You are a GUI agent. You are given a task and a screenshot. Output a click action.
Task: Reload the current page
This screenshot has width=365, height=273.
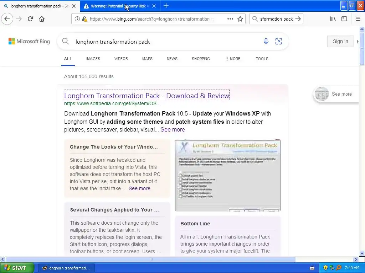pyautogui.click(x=30, y=19)
